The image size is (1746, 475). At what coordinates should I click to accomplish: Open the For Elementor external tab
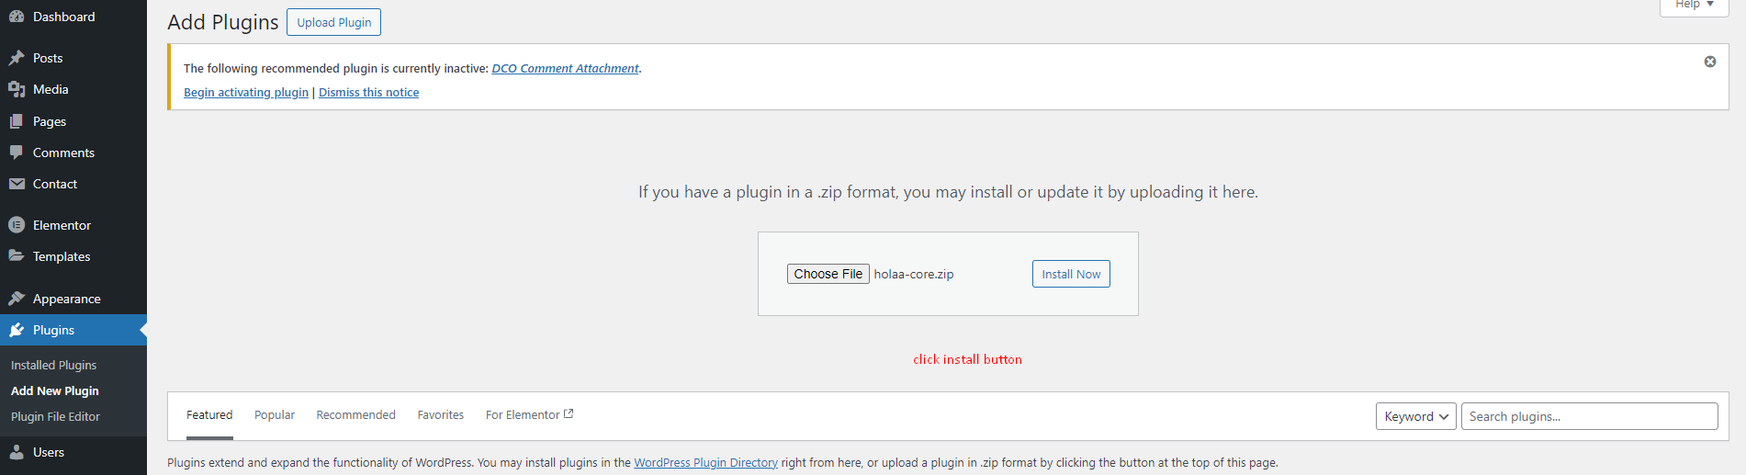coord(529,415)
